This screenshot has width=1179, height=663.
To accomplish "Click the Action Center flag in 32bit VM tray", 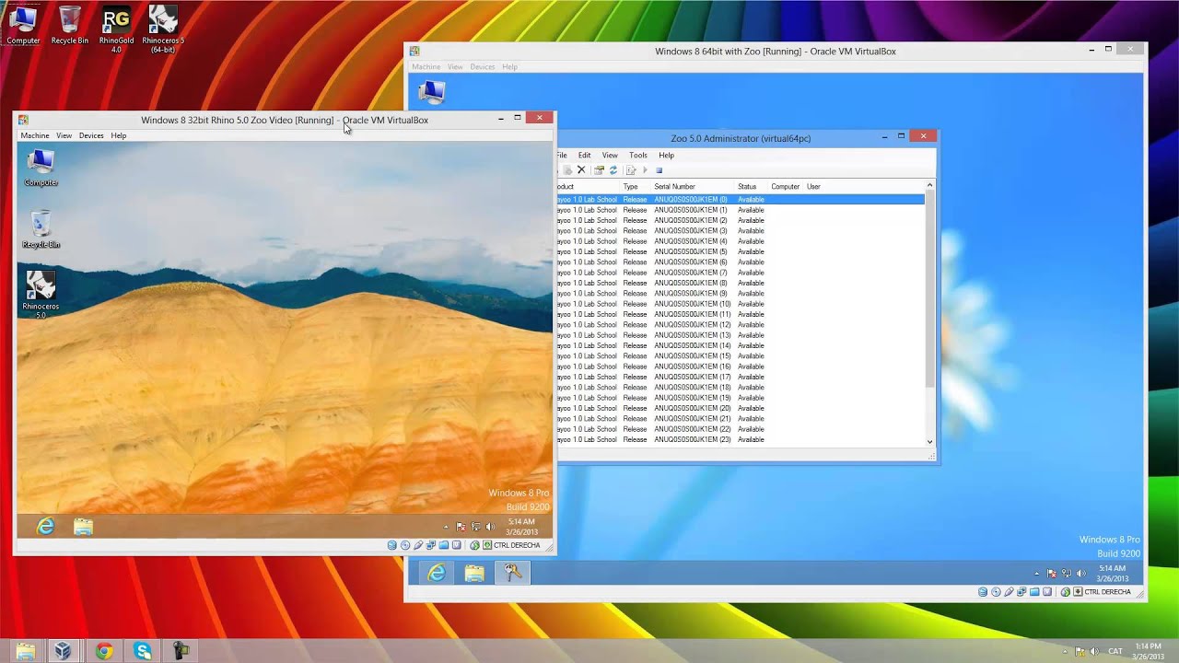I will 461,527.
